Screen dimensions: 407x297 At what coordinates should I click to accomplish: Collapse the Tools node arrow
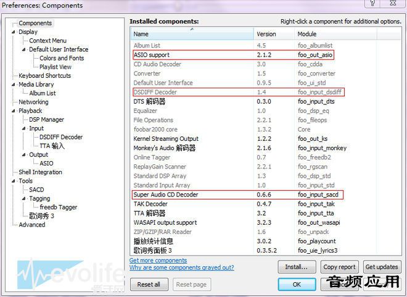click(13, 181)
